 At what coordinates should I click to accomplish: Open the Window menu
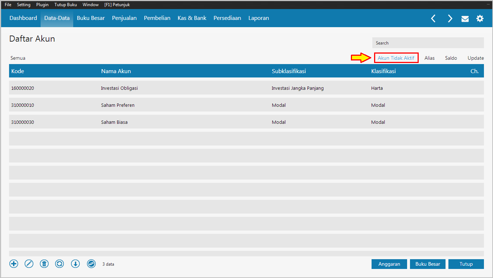pyautogui.click(x=91, y=5)
